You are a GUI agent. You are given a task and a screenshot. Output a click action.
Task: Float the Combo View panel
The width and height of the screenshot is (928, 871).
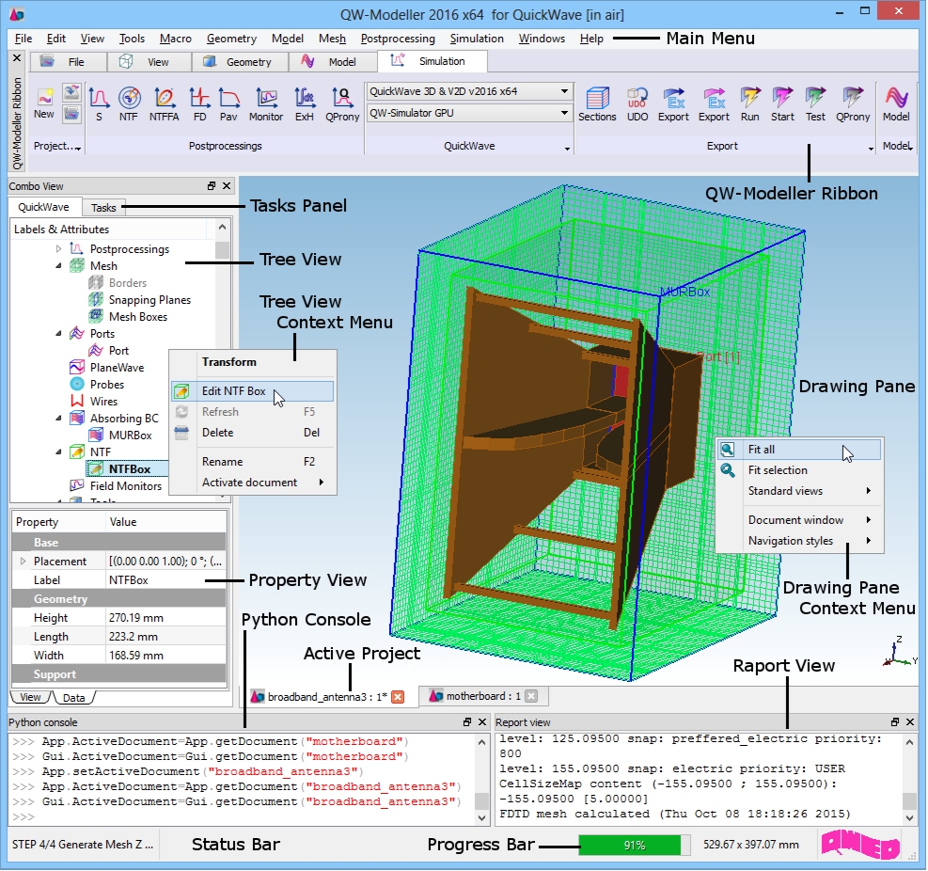pos(212,186)
